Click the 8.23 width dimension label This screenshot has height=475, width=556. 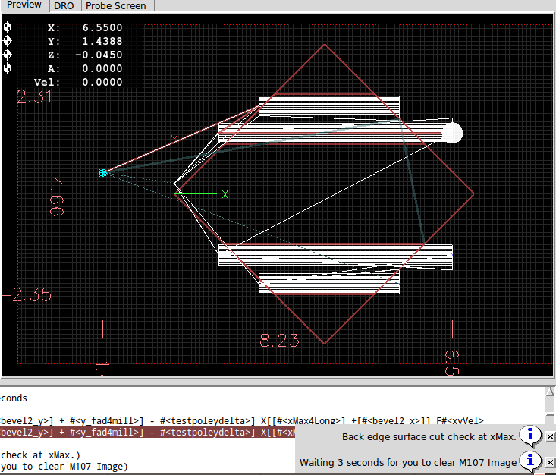(279, 341)
